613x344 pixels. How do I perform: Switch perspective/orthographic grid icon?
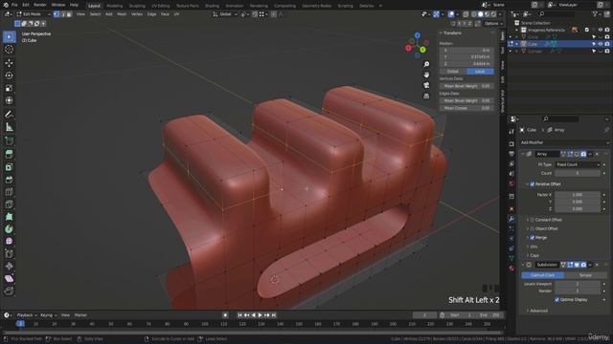(x=426, y=96)
